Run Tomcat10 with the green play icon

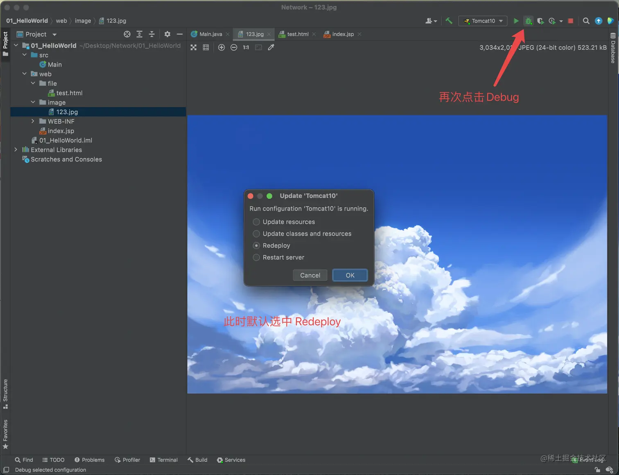516,21
